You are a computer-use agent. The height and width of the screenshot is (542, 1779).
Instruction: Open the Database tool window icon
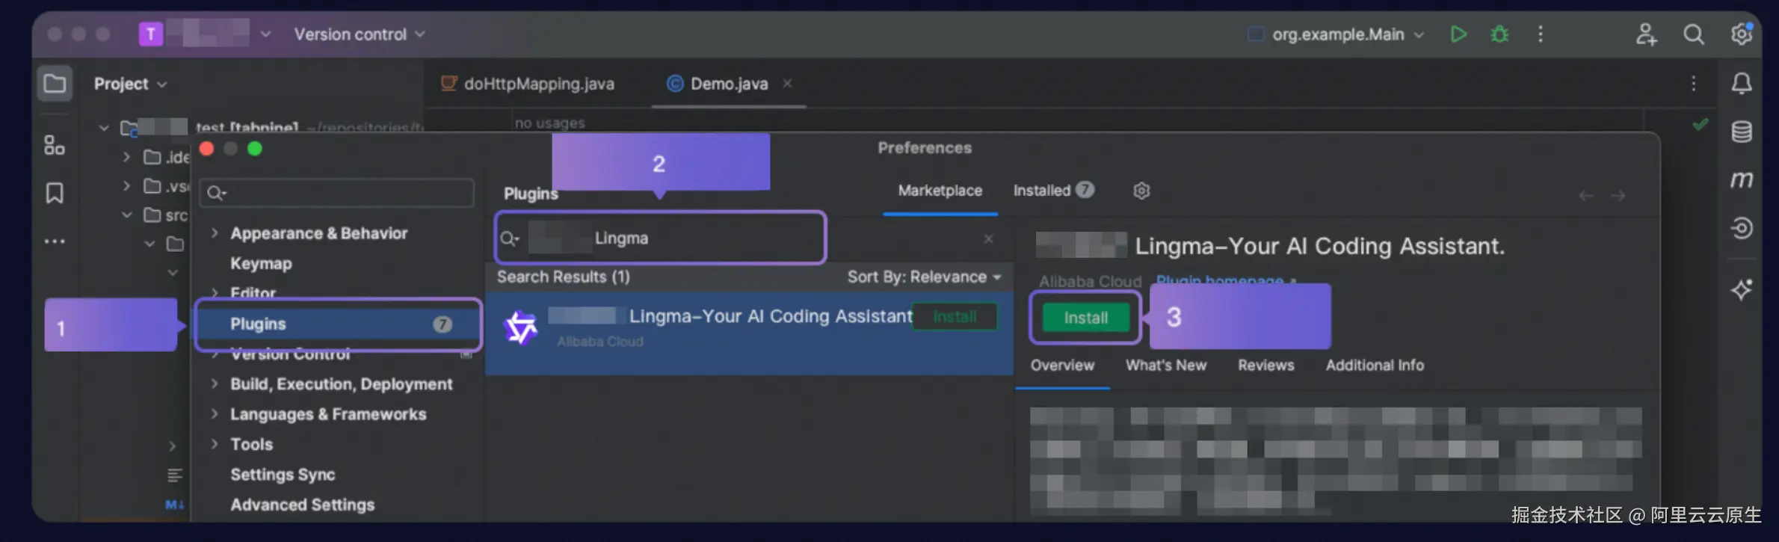click(x=1742, y=132)
